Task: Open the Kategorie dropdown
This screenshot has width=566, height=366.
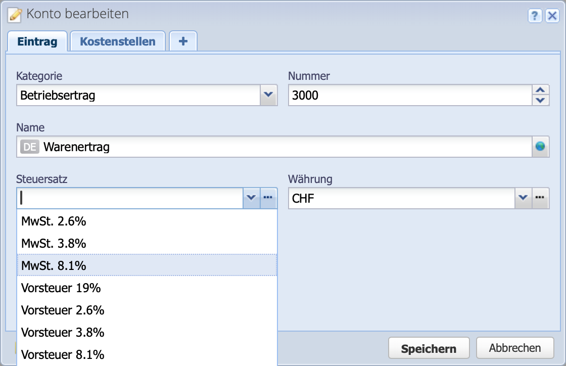Action: (268, 95)
